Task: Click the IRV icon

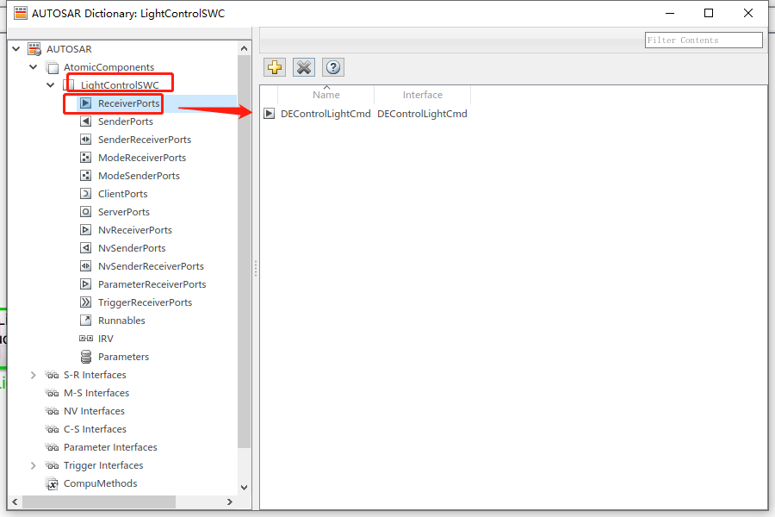Action: coord(85,339)
